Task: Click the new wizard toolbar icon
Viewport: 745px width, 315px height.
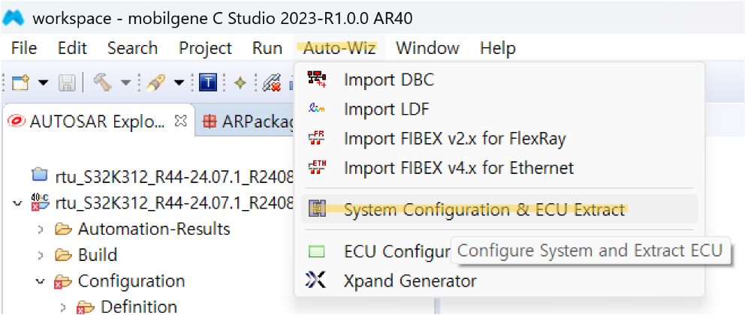Action: (x=21, y=83)
